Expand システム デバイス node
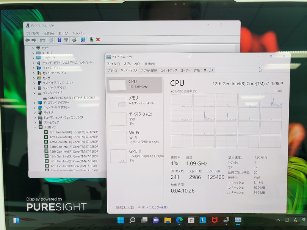This screenshot has width=307, height=230. point(33,68)
